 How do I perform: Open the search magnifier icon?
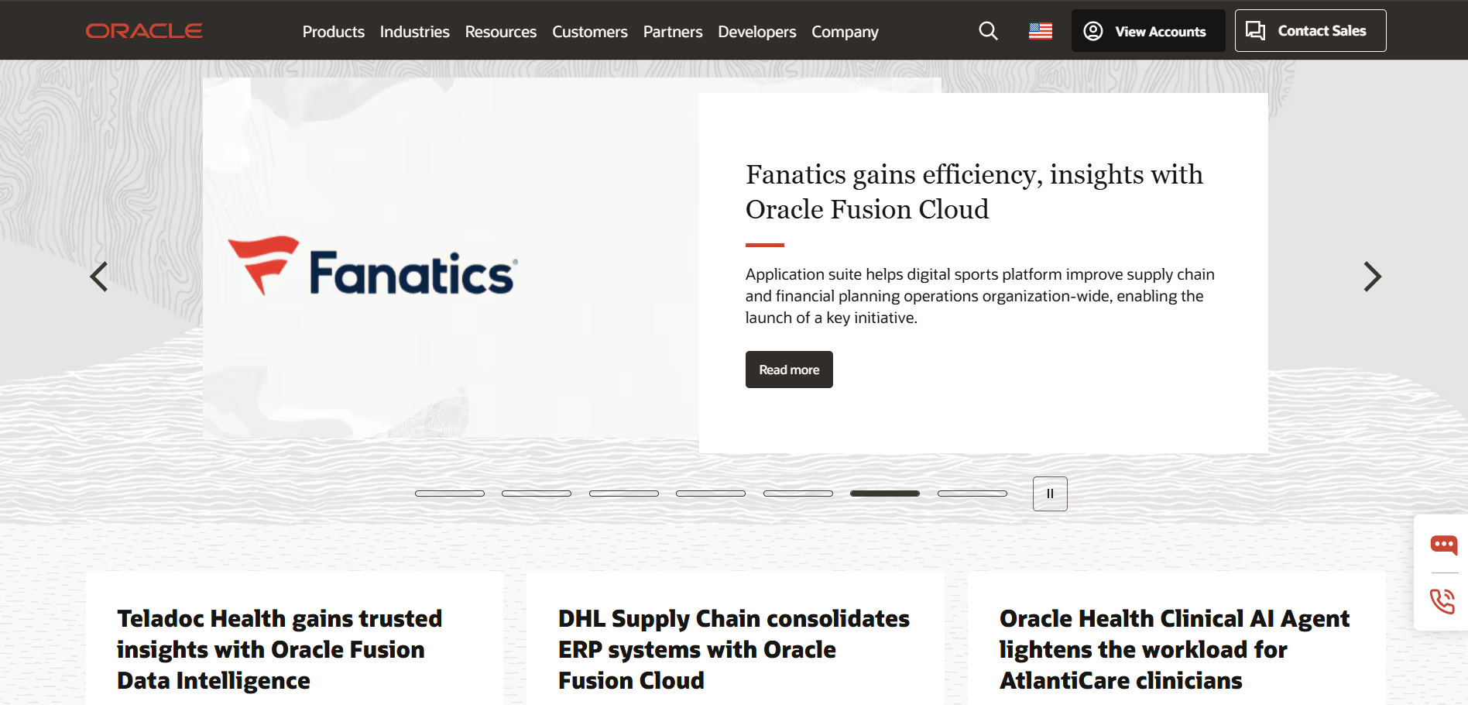988,31
